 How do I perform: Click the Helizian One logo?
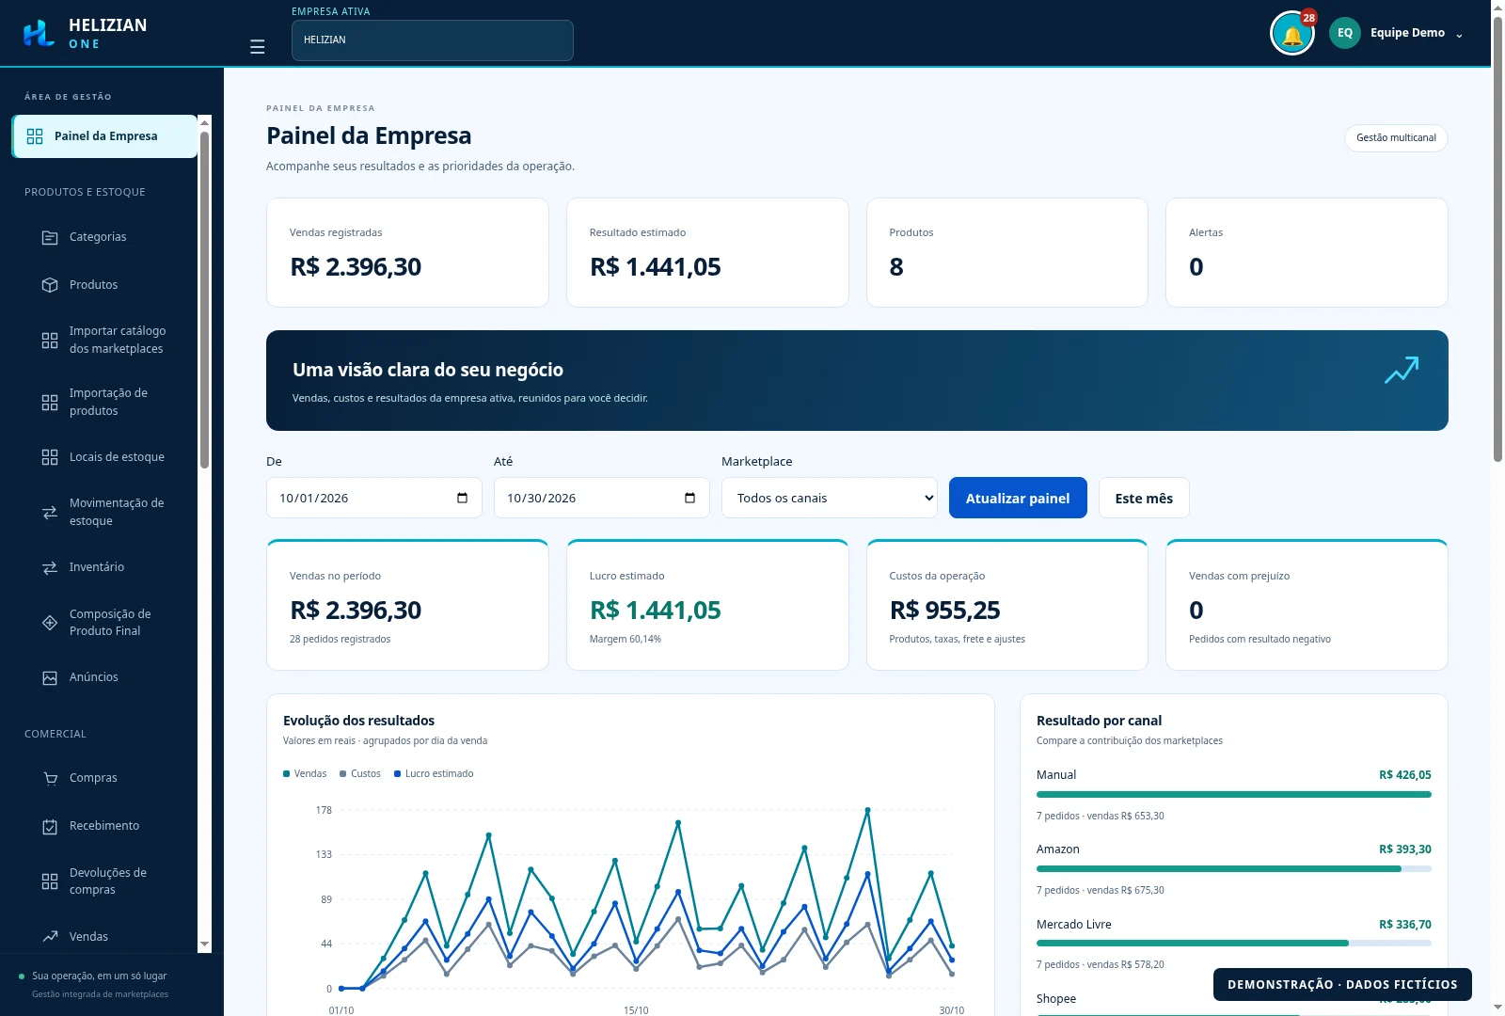[85, 33]
